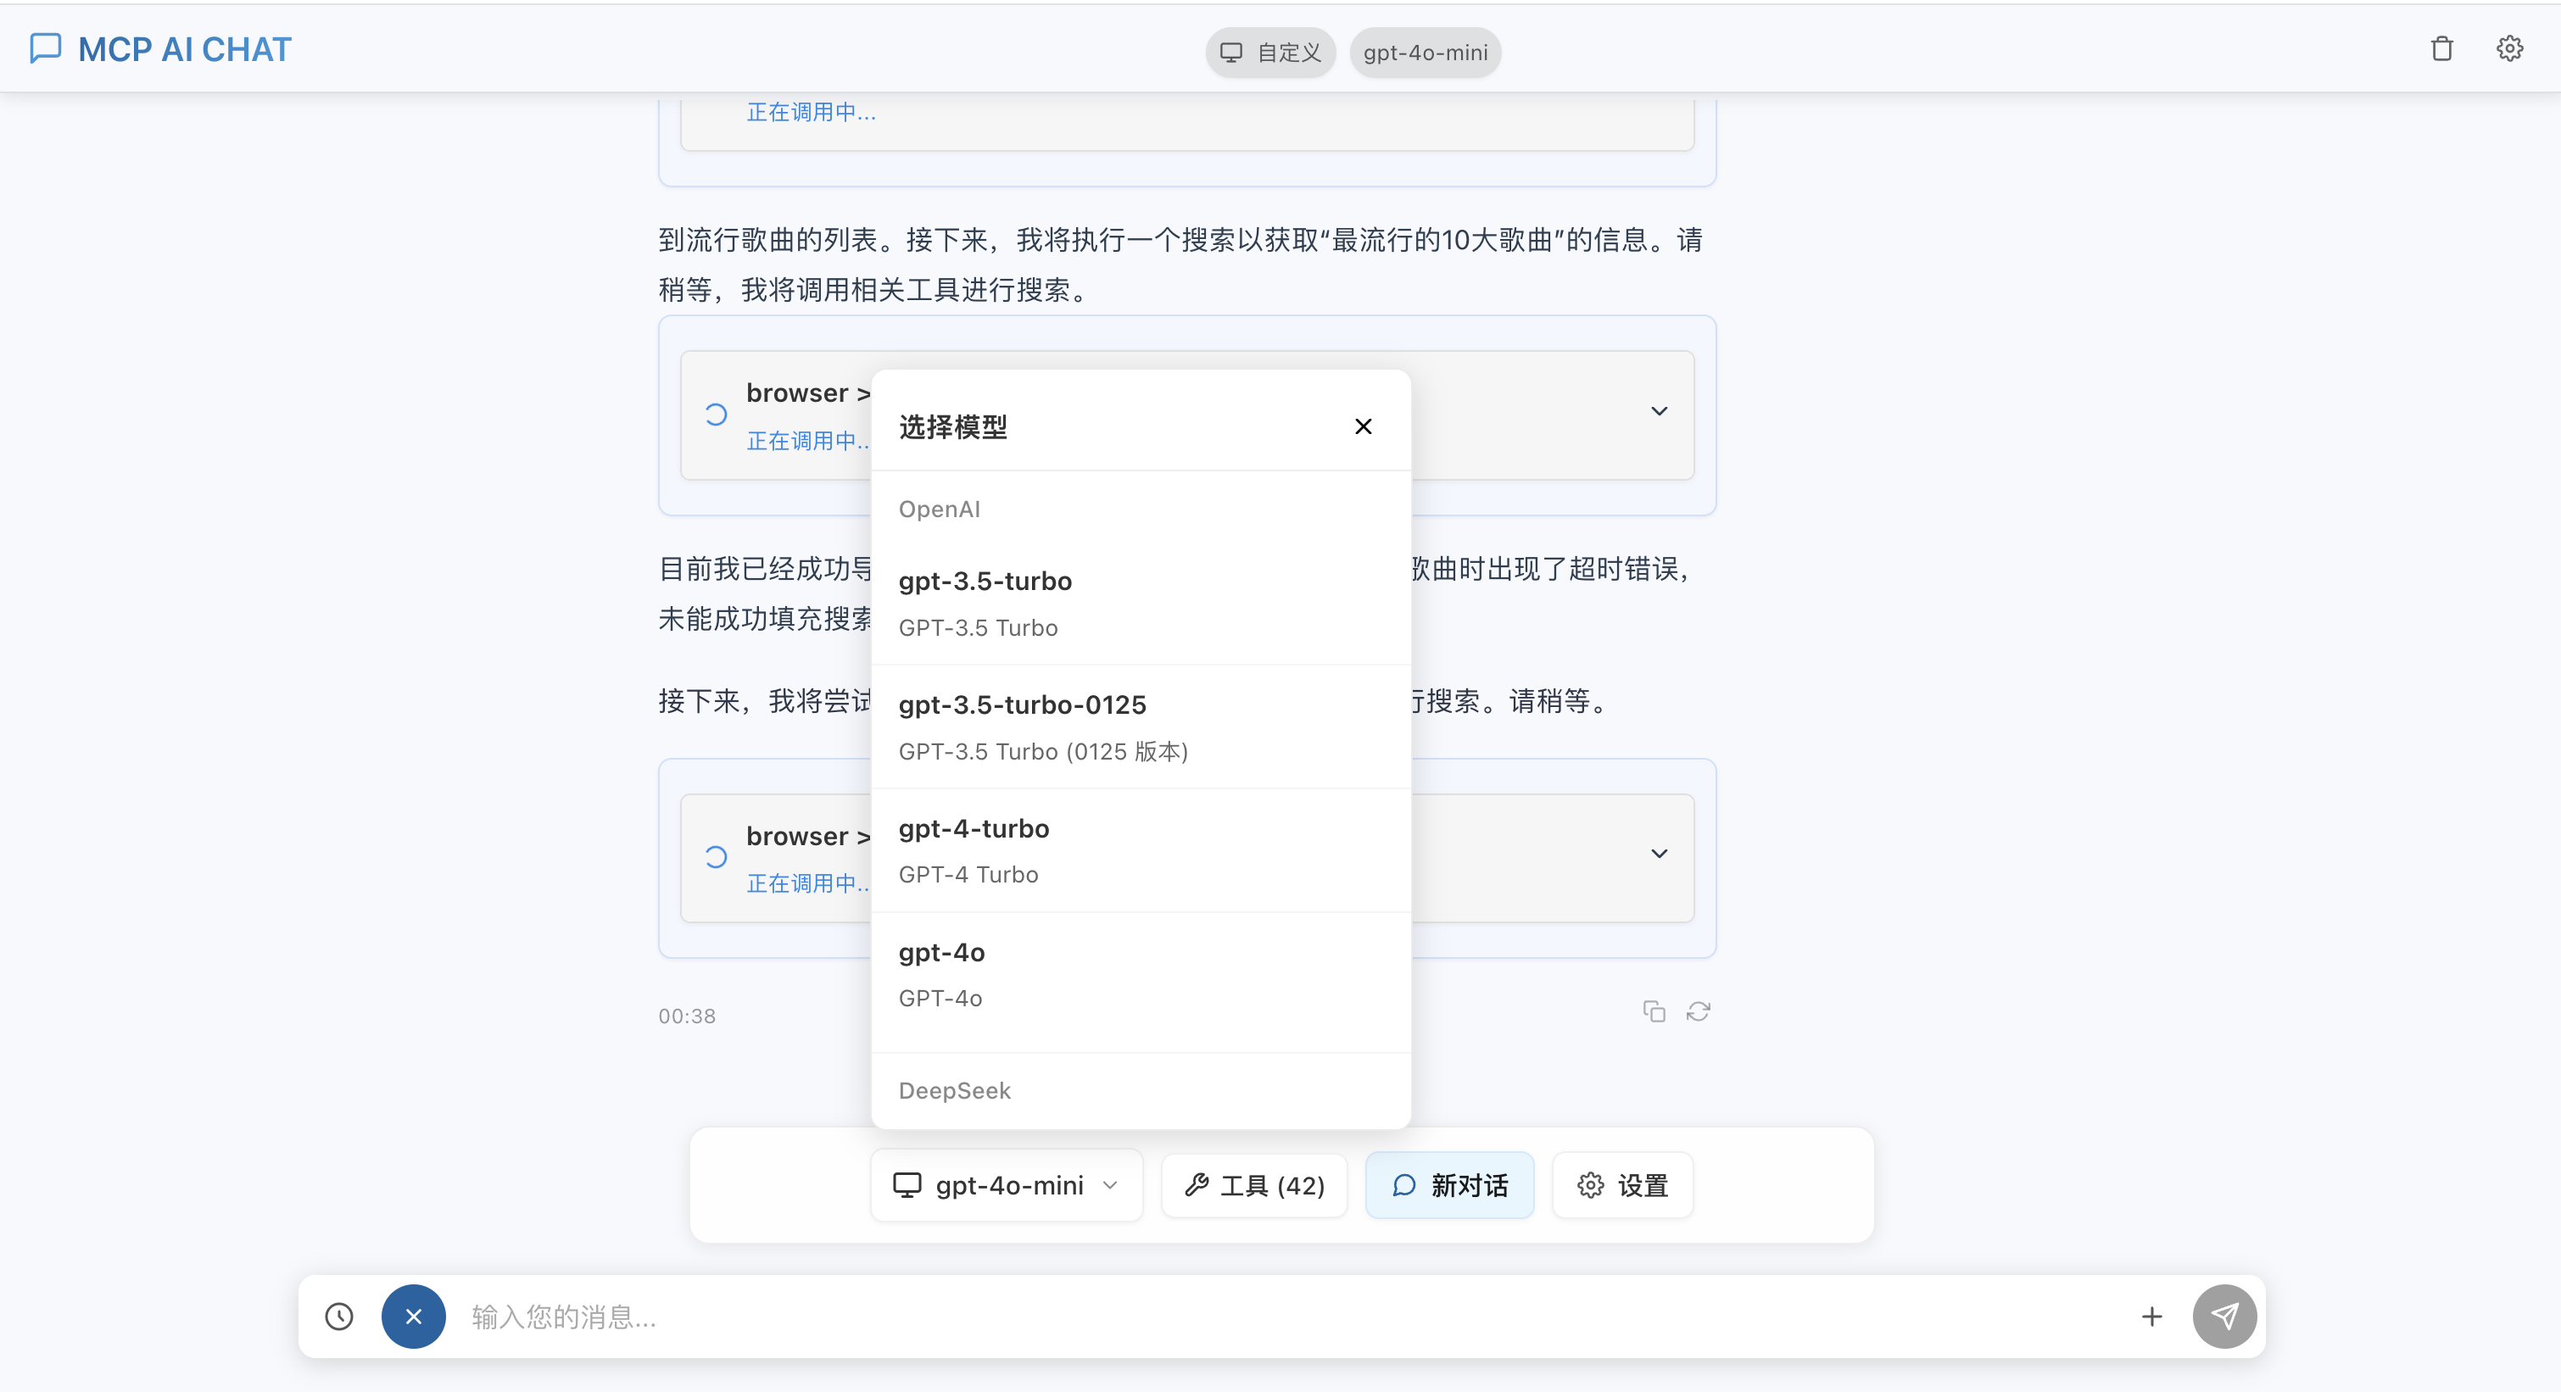Click the message input field
The width and height of the screenshot is (2561, 1392).
coord(1193,1317)
